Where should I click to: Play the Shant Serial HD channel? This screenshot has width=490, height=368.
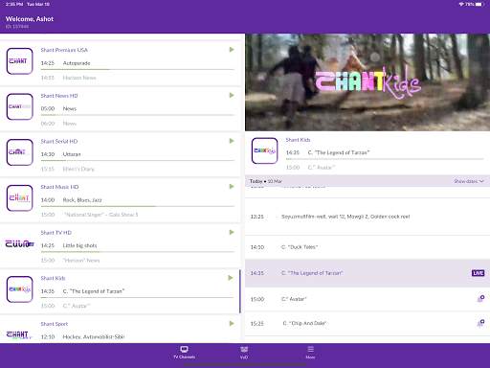pyautogui.click(x=232, y=141)
